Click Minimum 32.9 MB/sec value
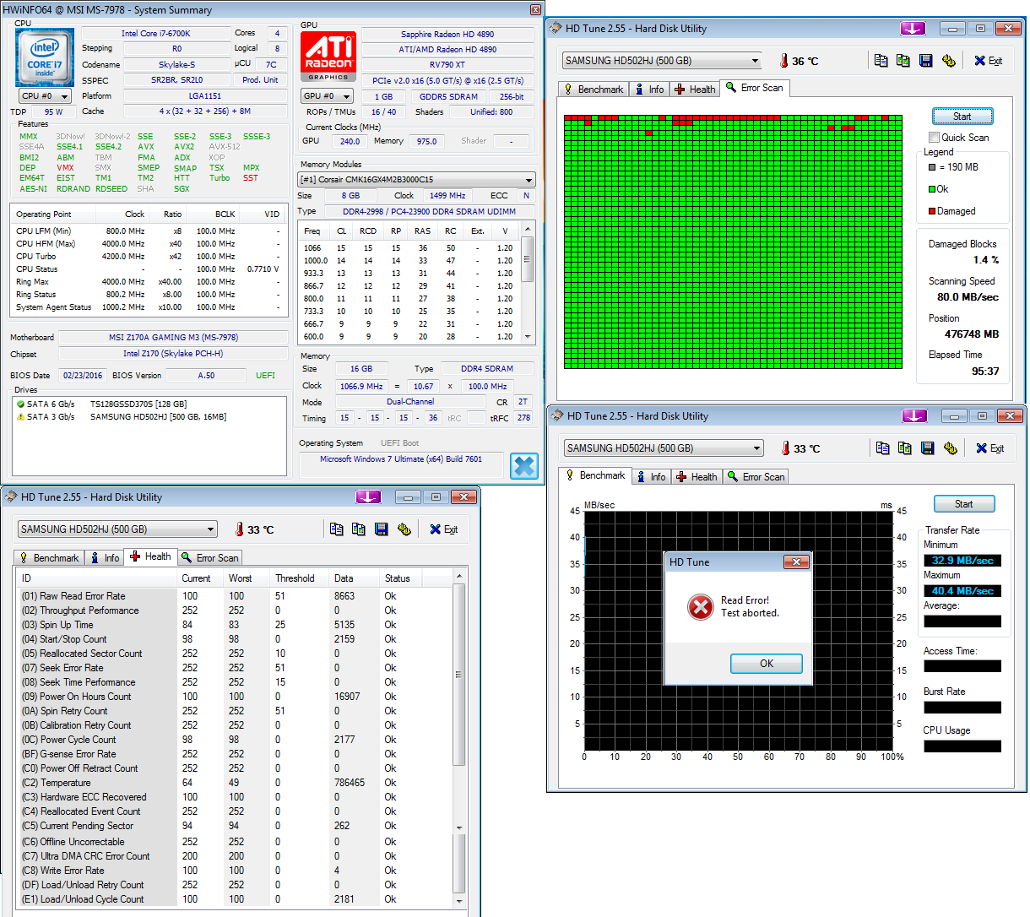Image resolution: width=1030 pixels, height=917 pixels. 962,561
